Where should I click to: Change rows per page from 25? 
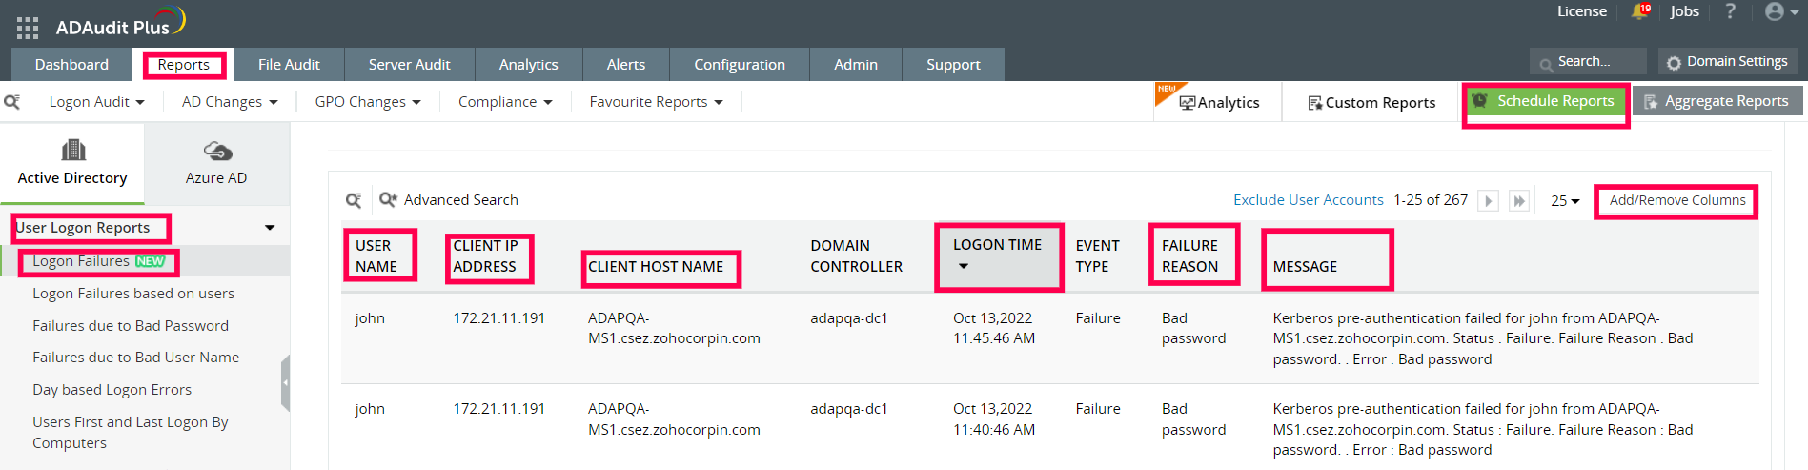tap(1564, 201)
